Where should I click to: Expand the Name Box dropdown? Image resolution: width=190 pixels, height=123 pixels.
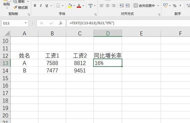26,23
